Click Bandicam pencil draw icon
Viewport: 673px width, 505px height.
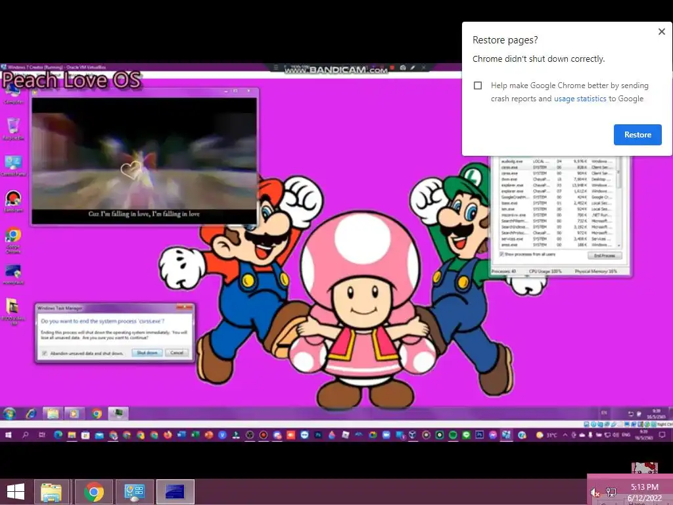pos(413,68)
